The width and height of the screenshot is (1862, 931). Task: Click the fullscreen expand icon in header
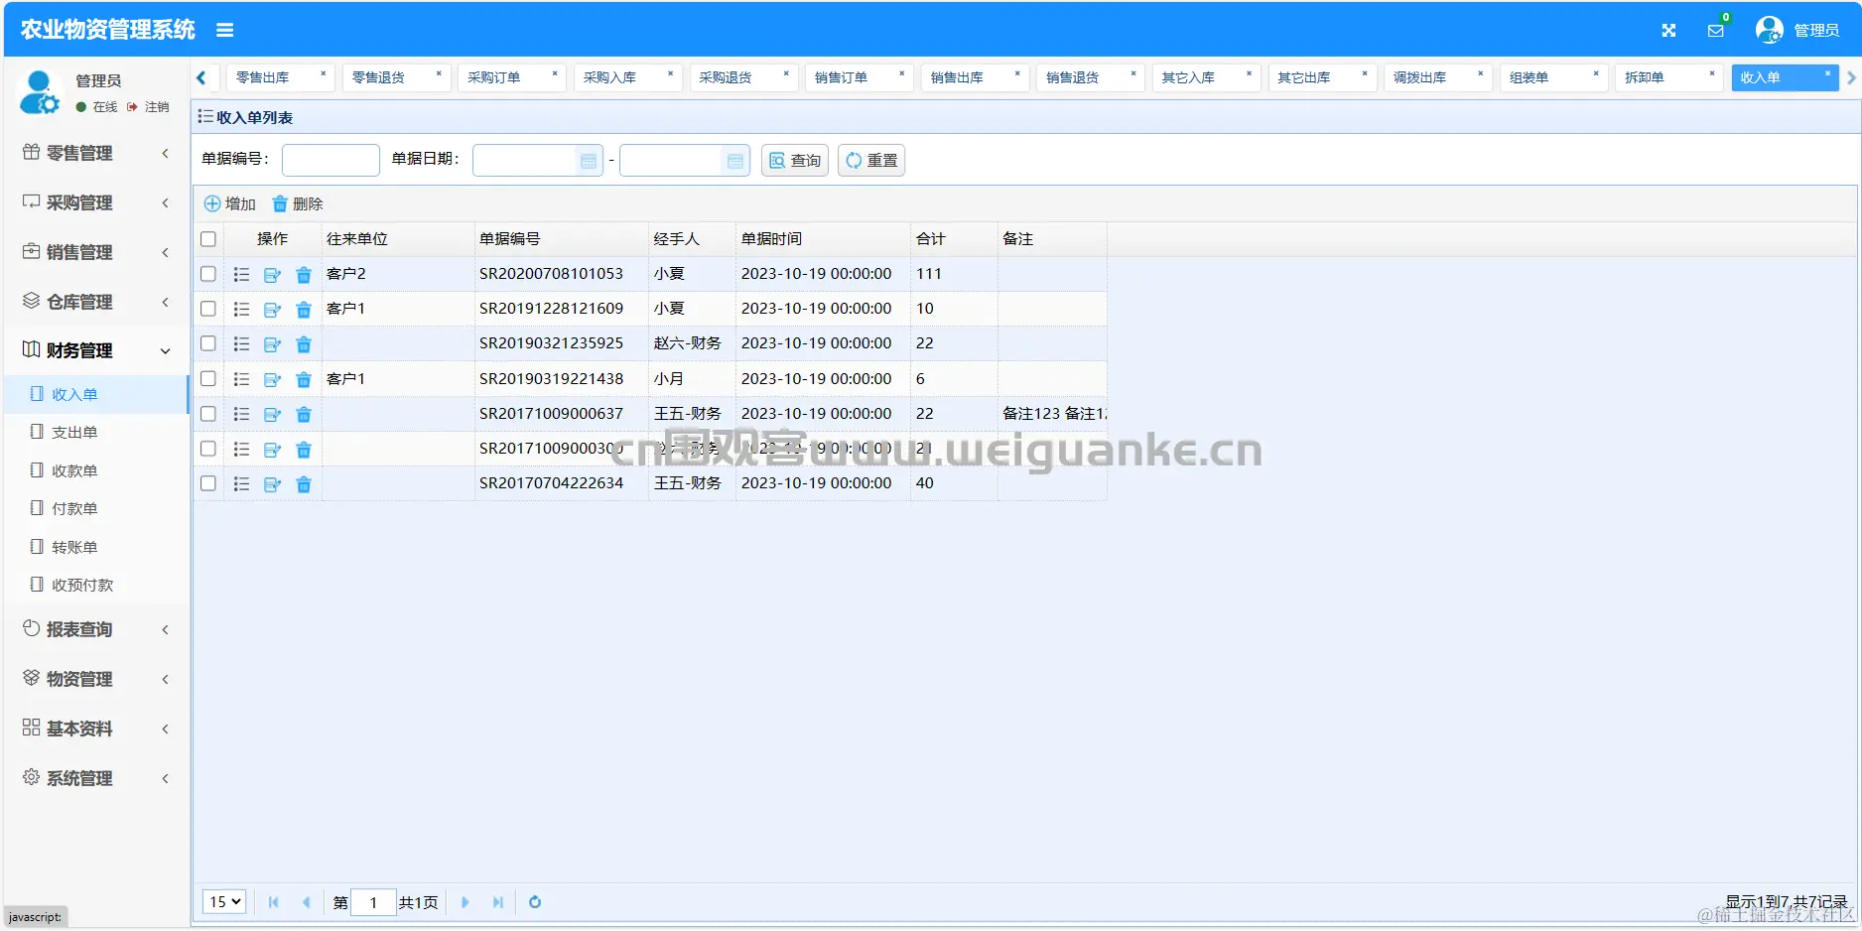[1668, 31]
